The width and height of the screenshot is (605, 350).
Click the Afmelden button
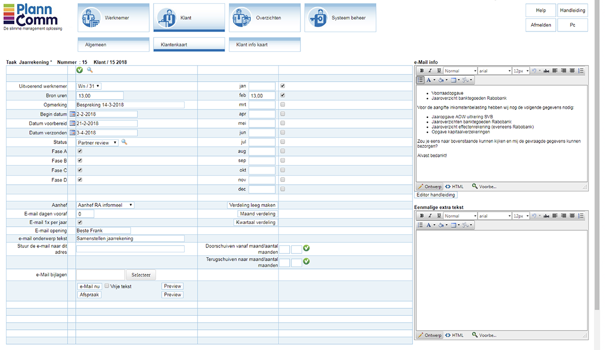[x=541, y=25]
